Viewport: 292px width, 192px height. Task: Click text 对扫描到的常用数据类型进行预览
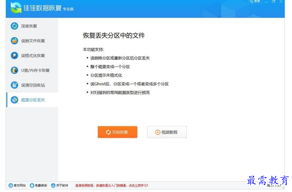(120, 92)
